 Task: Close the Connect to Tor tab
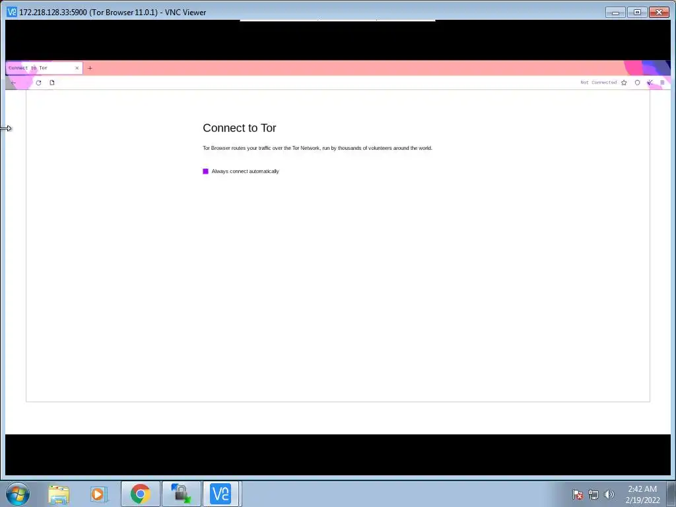point(77,68)
